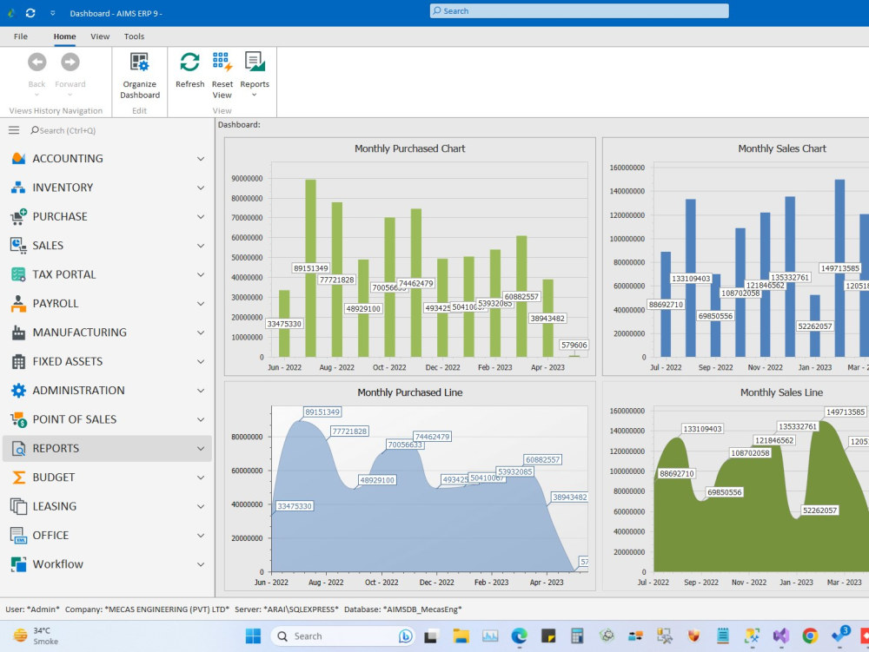Click the Monthly Purchased Line title
The width and height of the screenshot is (869, 652).
click(410, 392)
